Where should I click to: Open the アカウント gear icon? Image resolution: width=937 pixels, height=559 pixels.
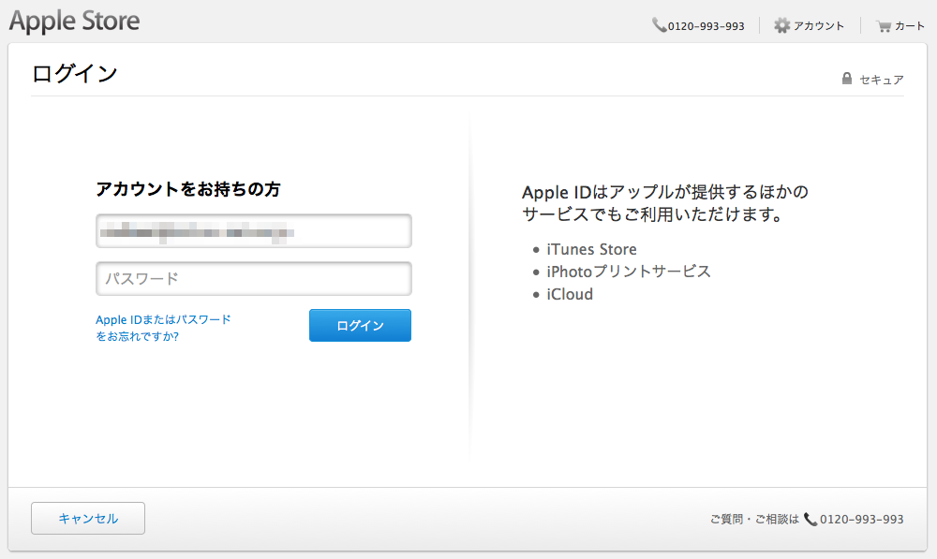781,25
